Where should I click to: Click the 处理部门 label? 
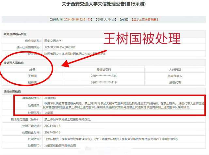(x=34, y=146)
